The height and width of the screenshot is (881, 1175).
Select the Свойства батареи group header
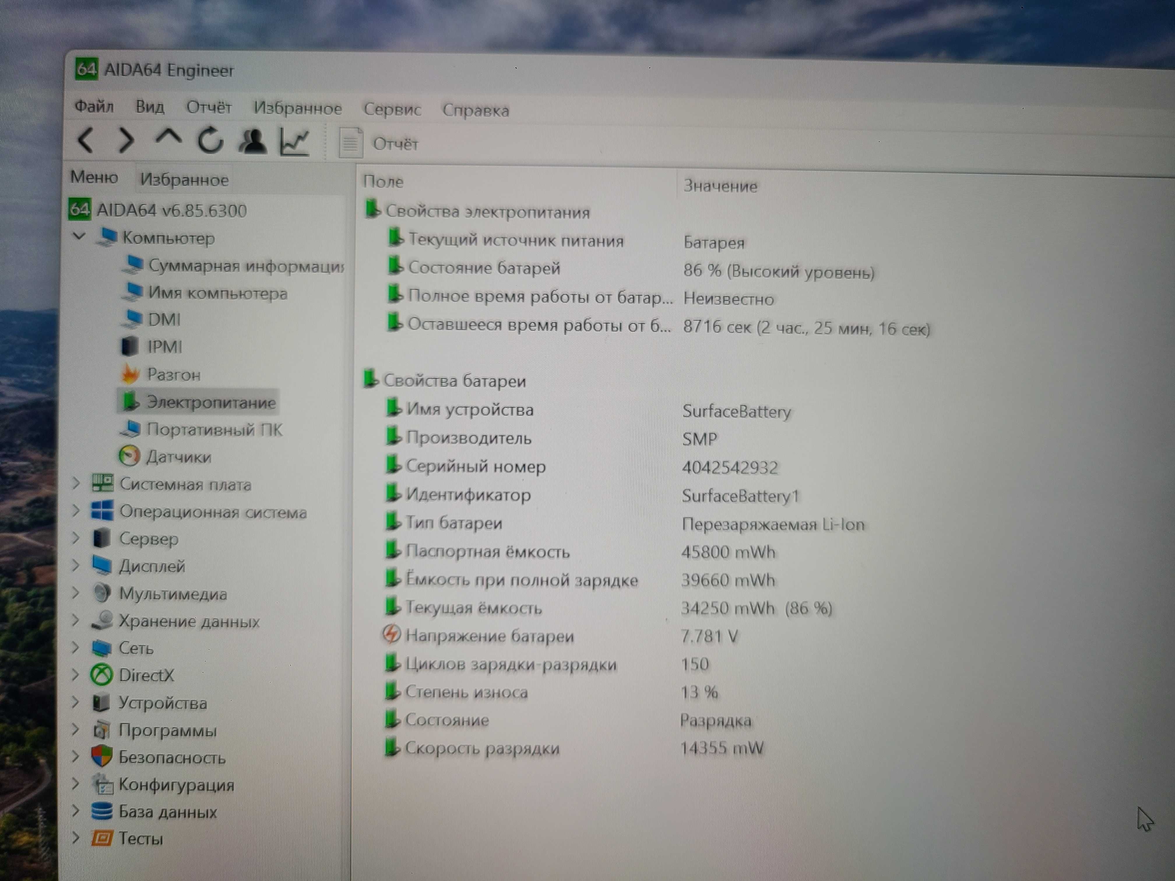pyautogui.click(x=445, y=380)
